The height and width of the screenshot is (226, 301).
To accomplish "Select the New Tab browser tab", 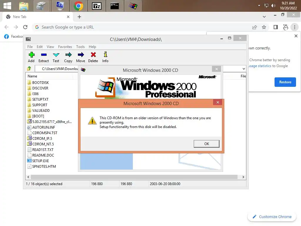I will [x=38, y=17].
